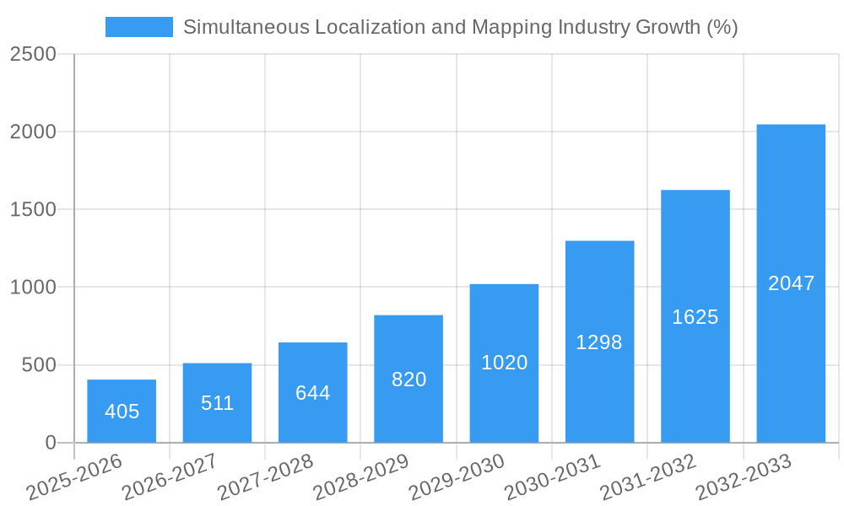Screen dimensions: 844x506
Task: Click the 2031-2032 bar showing 1625
Action: (x=695, y=316)
